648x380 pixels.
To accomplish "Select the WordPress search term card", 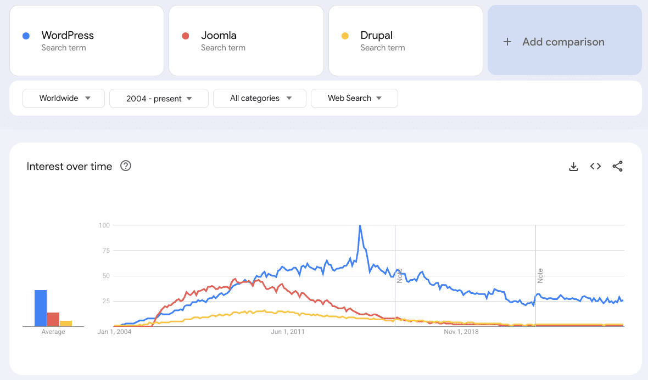I will (87, 41).
